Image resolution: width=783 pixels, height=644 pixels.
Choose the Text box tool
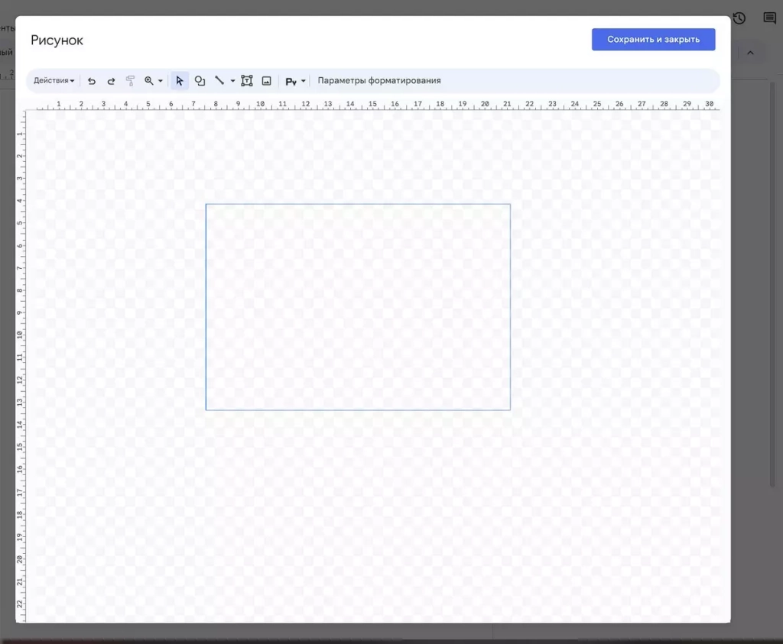pyautogui.click(x=247, y=81)
